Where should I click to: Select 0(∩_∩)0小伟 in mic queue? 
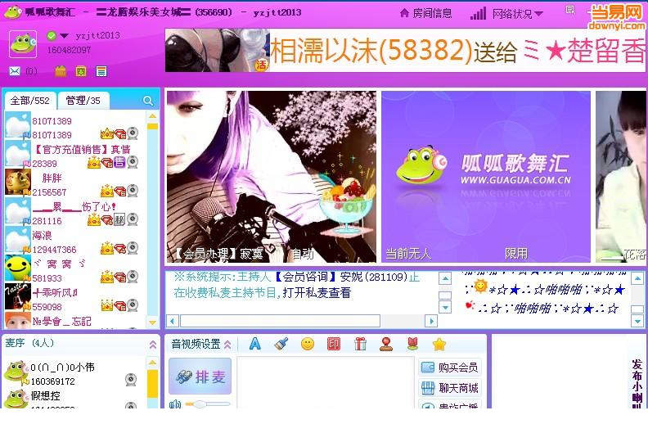[x=74, y=373]
